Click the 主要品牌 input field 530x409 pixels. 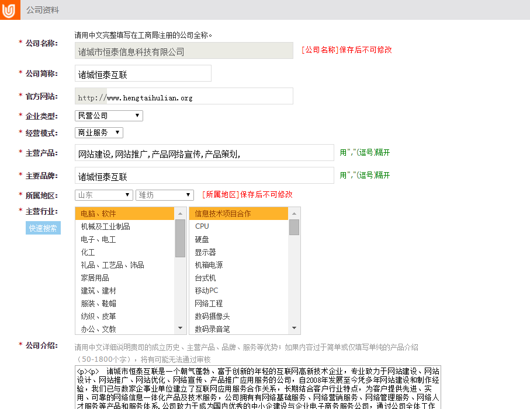204,176
